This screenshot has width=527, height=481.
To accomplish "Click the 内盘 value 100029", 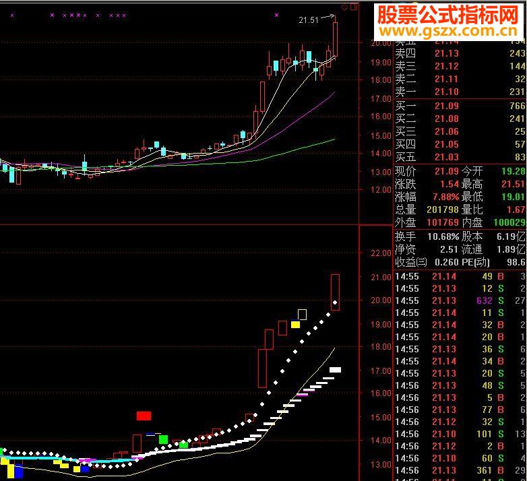I will point(509,222).
